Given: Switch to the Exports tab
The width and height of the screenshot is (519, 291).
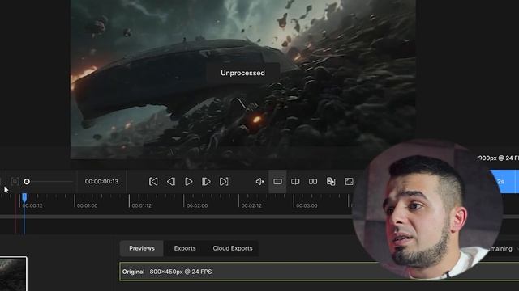Looking at the screenshot, I should [185, 248].
